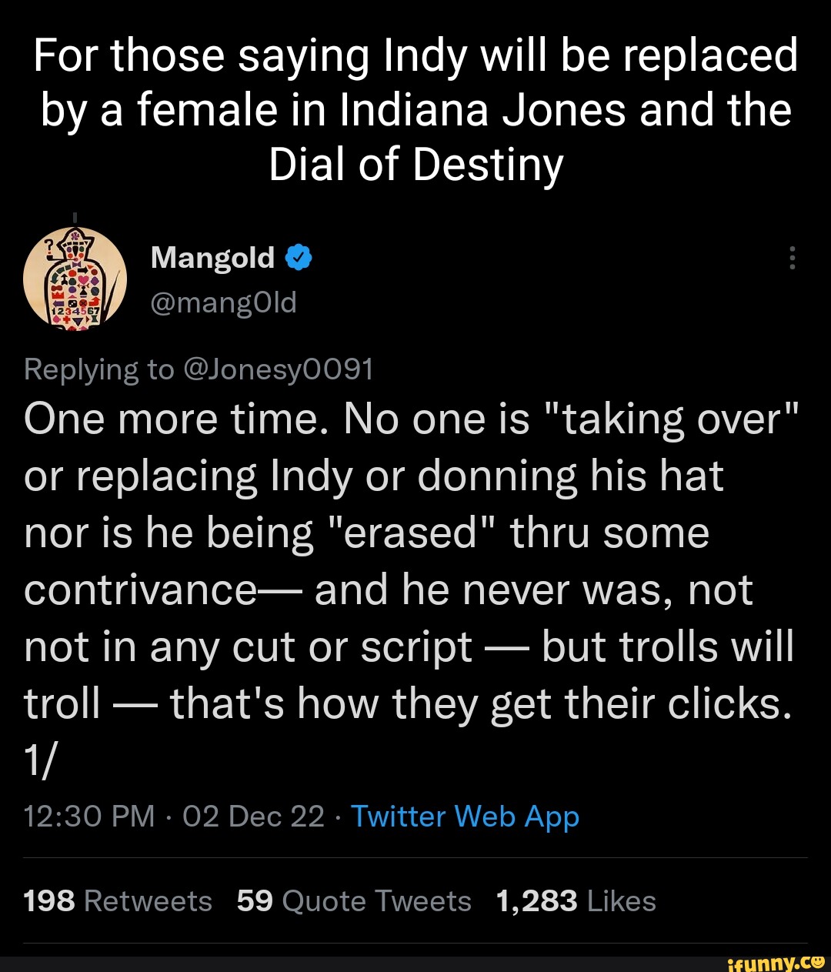Screen dimensions: 831x972
Task: Select the @mangOld handle
Action: [x=223, y=302]
